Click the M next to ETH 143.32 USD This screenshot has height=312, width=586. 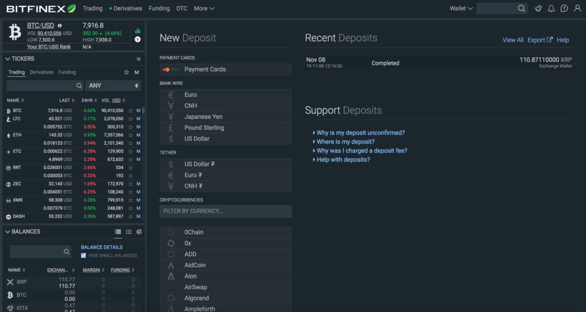138,135
